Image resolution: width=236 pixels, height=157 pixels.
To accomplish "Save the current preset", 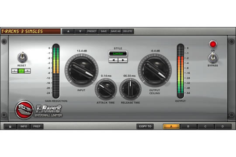I will (x=104, y=31).
